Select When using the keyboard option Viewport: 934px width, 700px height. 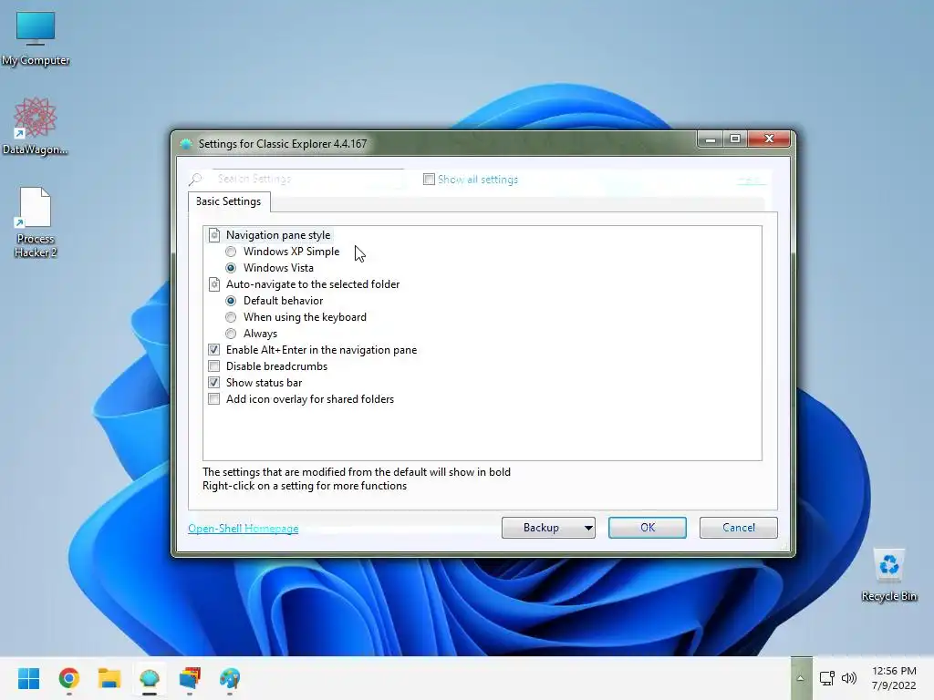(231, 317)
